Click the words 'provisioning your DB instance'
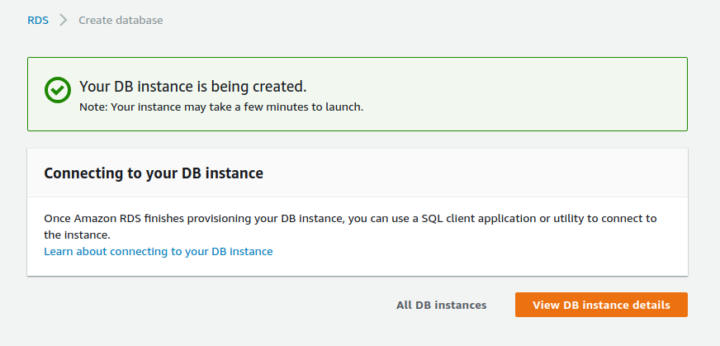This screenshot has width=720, height=346. pos(297,218)
